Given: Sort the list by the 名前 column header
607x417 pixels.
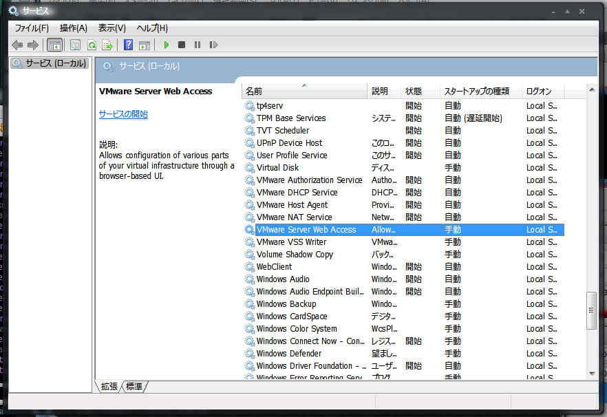Looking at the screenshot, I should coord(303,91).
